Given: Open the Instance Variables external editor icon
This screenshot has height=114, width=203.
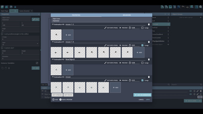Looking at the screenshot, I should click(37, 63).
